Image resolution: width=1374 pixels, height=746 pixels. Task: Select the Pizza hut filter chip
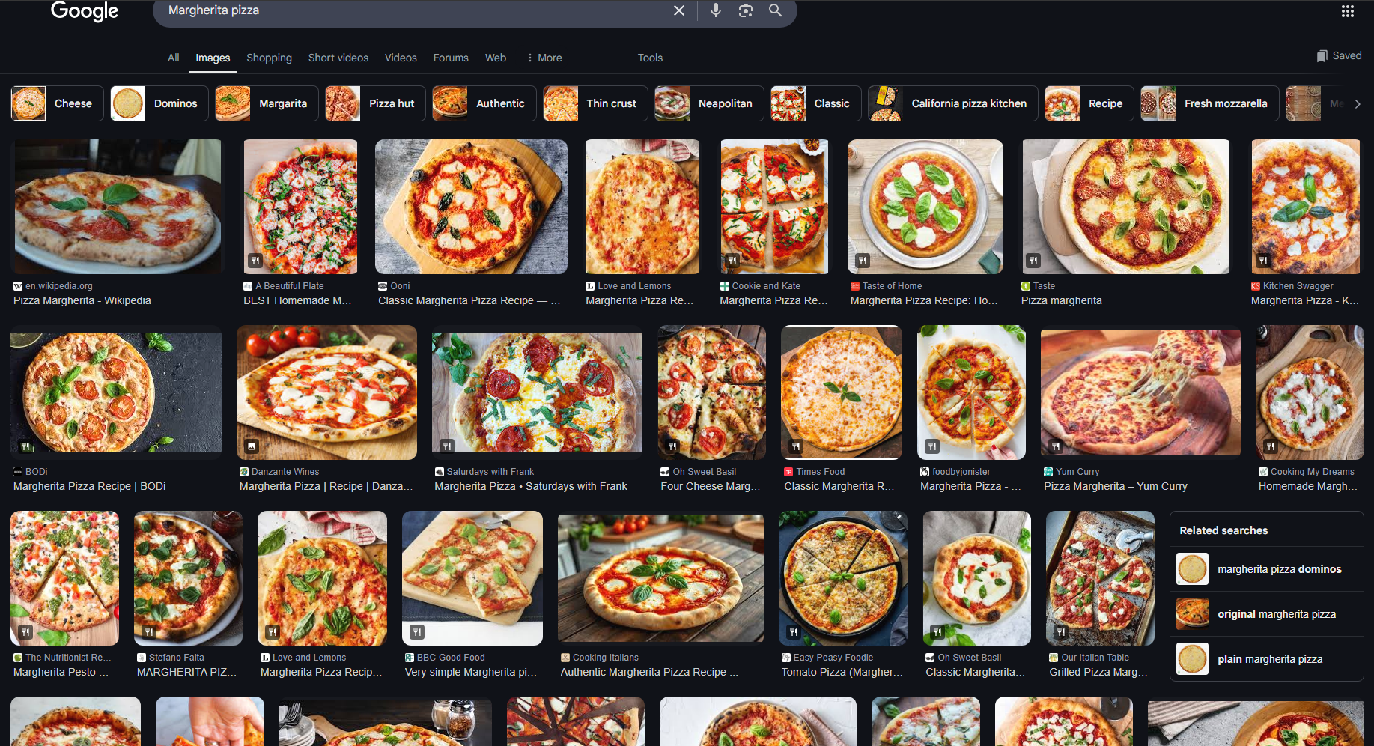[x=375, y=103]
